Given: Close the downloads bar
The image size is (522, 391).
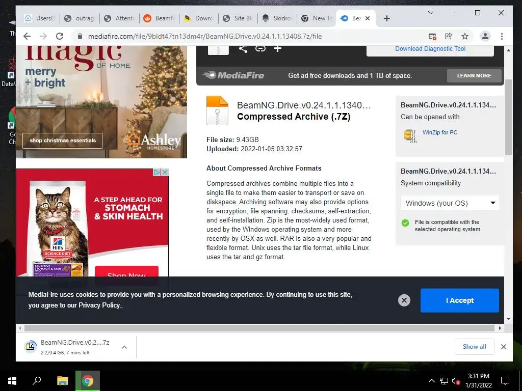Looking at the screenshot, I should coord(503,347).
